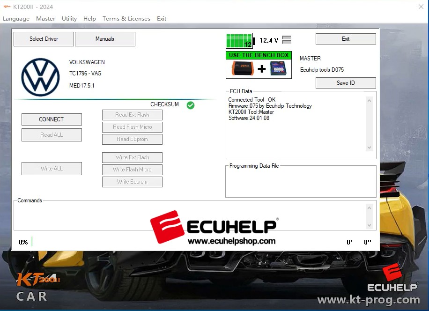This screenshot has width=429, height=311.
Task: Click the USE THE BENCH BOX banner
Action: click(259, 55)
